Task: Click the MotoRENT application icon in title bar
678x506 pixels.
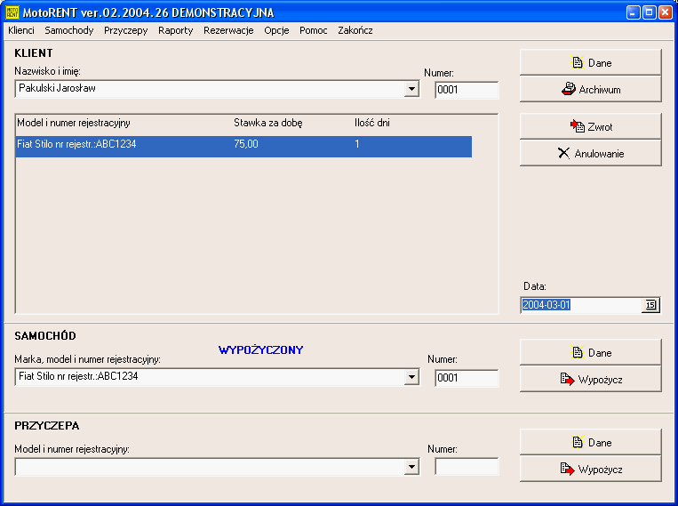Action: [x=12, y=12]
